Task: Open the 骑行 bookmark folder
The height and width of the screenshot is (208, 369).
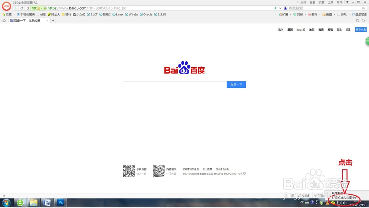Action: point(66,14)
